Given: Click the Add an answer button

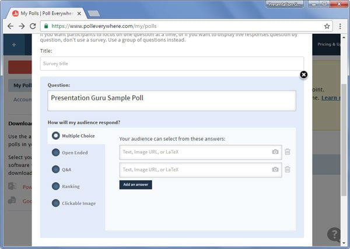Looking at the screenshot, I should coord(136,185).
